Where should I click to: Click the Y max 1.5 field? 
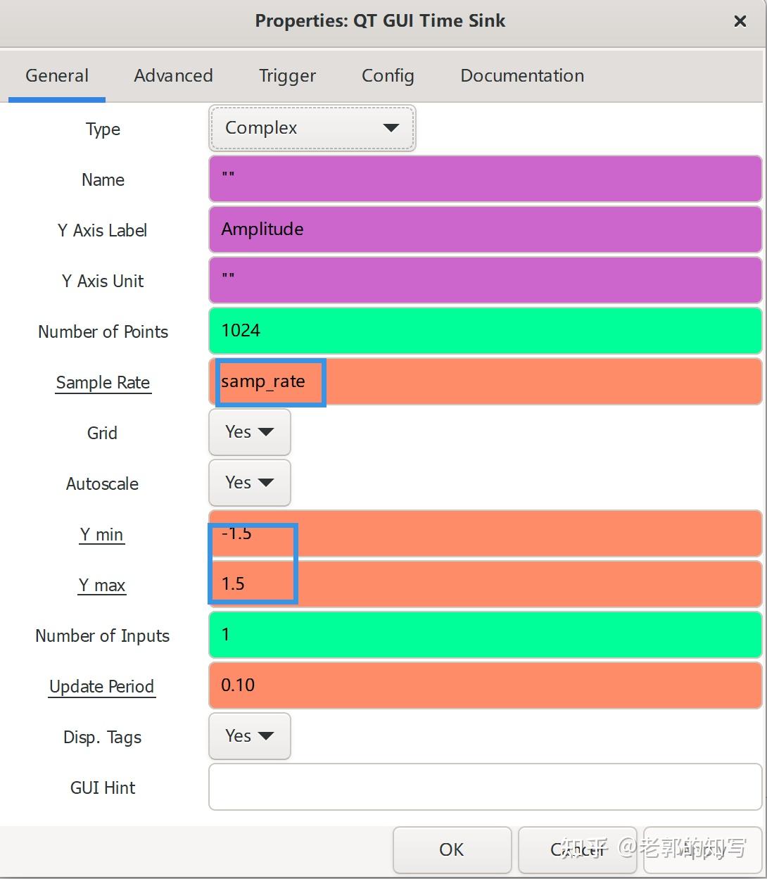click(486, 584)
